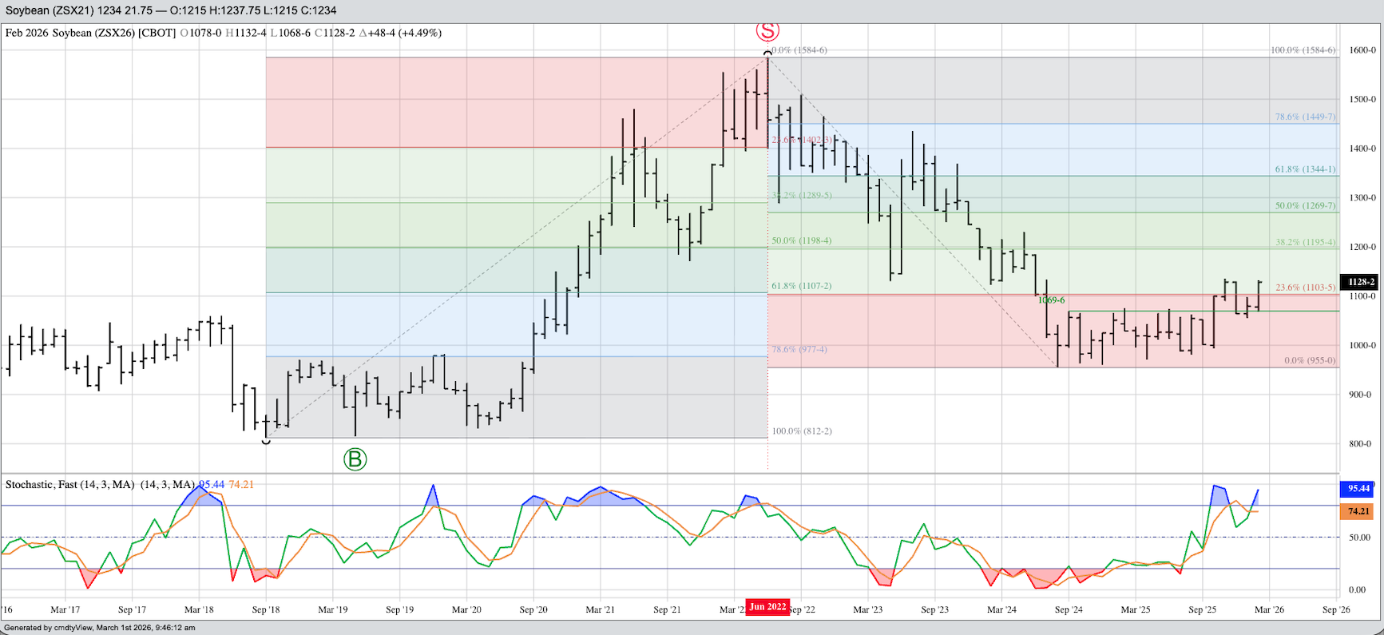This screenshot has width=1384, height=635.
Task: Click the 100.0% (812-2) Fibonacci label
Action: (801, 431)
